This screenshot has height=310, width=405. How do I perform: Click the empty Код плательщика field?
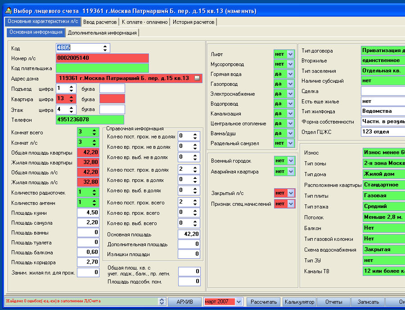pos(102,68)
